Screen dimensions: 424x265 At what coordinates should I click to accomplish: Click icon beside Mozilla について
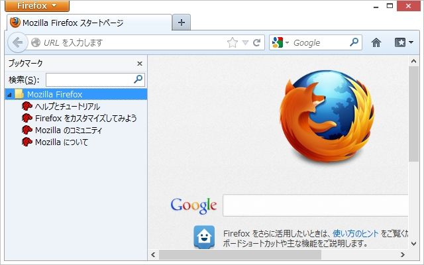(27, 142)
